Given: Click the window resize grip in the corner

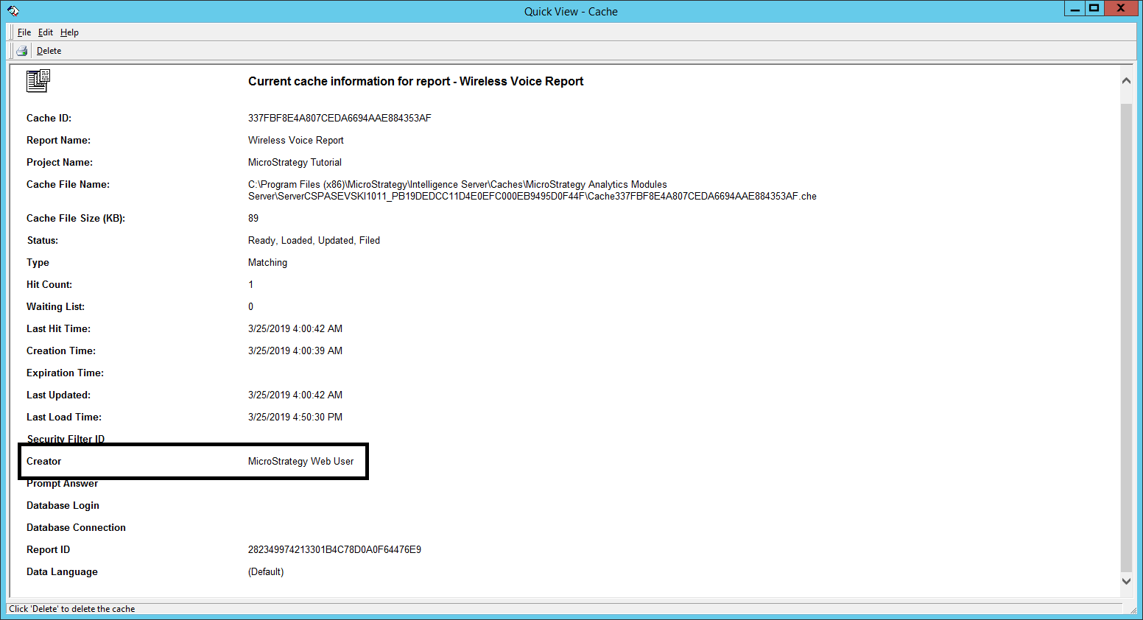Looking at the screenshot, I should (1133, 610).
